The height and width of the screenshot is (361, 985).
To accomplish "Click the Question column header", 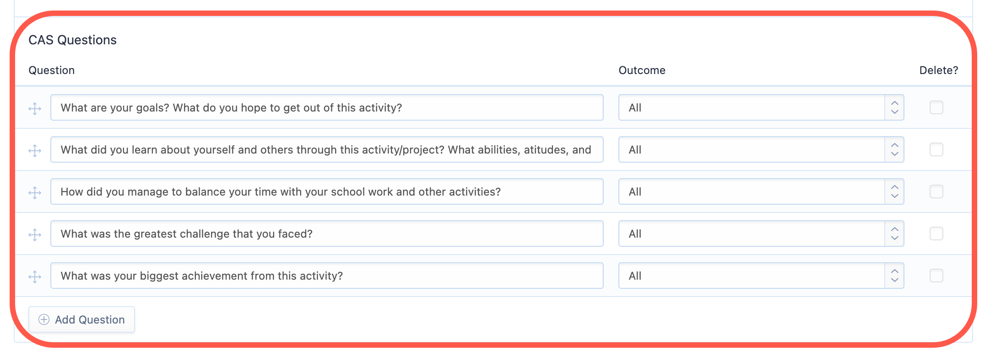I will (x=52, y=70).
